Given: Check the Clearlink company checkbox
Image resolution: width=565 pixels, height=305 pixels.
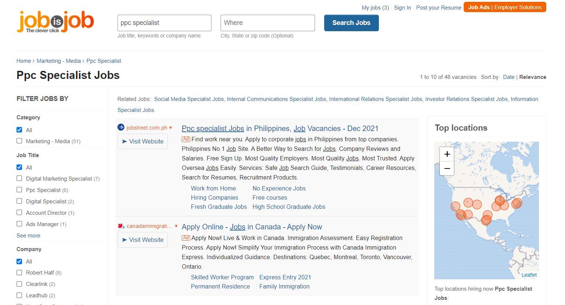Looking at the screenshot, I should [19, 284].
